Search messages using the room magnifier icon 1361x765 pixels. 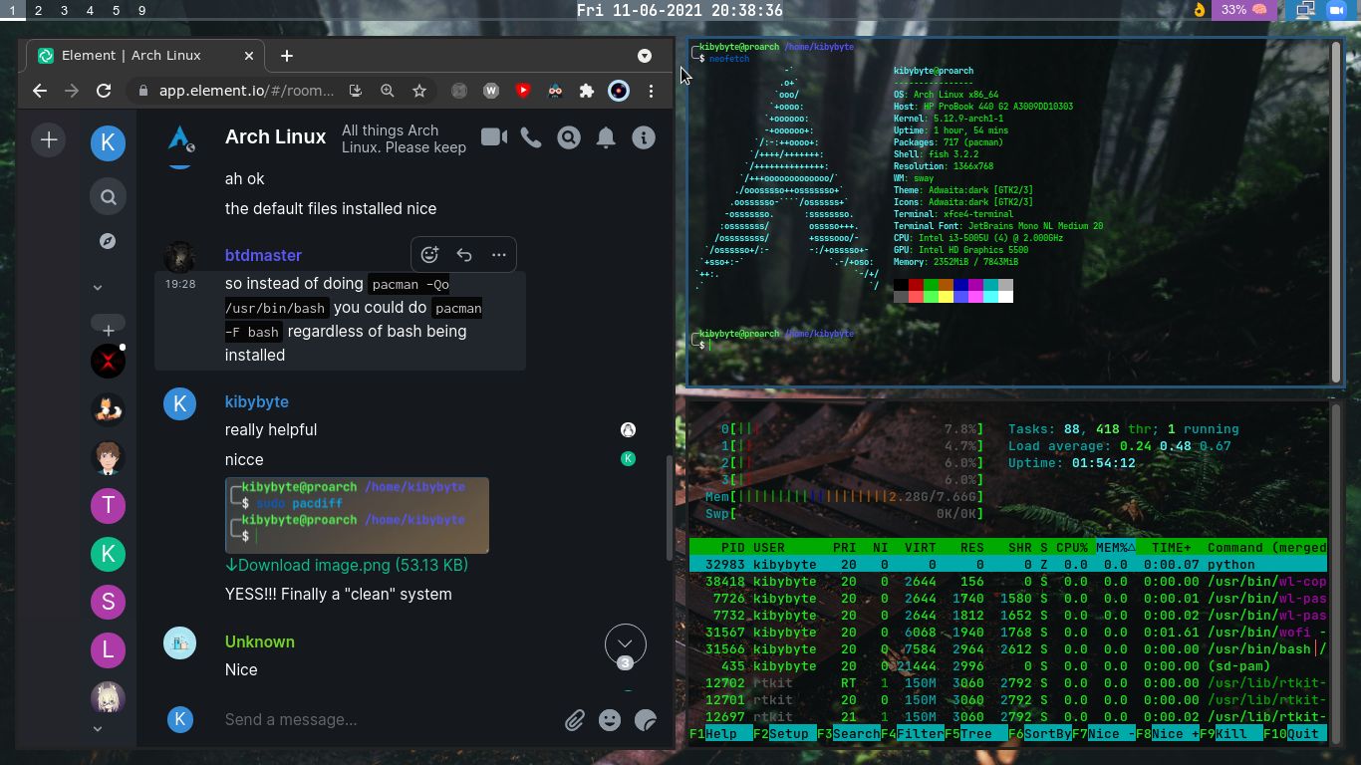[x=569, y=137]
